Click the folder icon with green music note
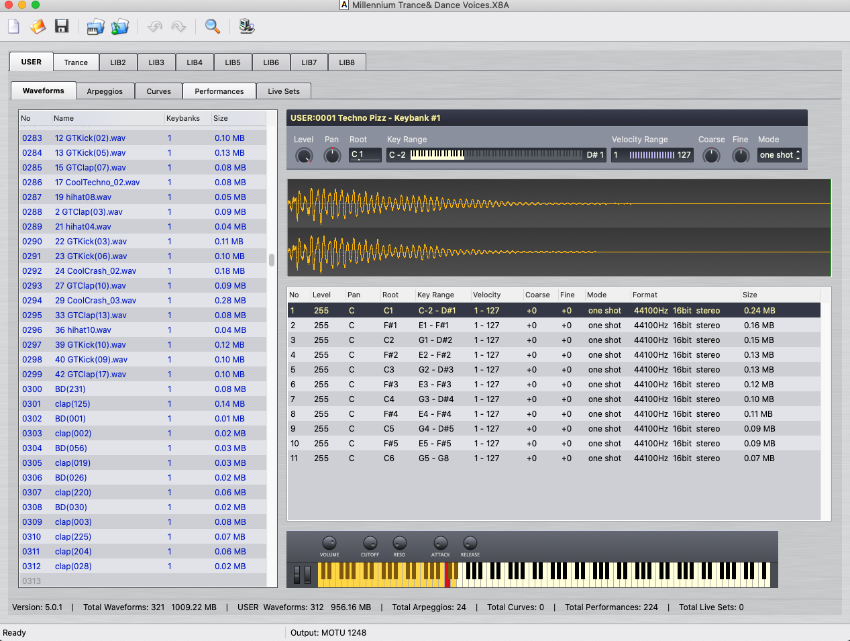The height and width of the screenshot is (641, 850). [x=120, y=27]
